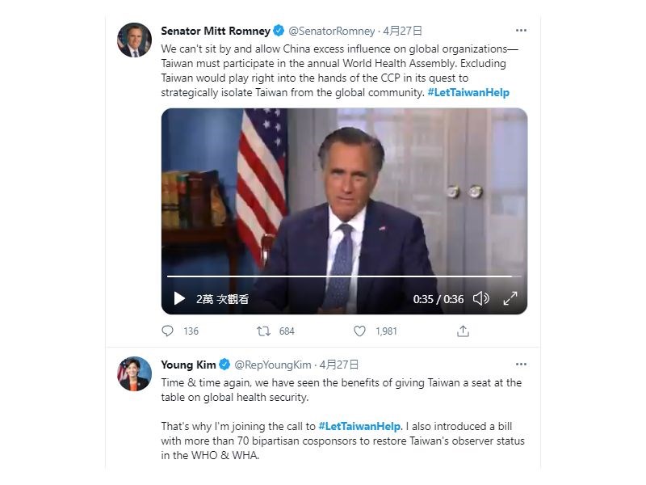Open the @RepYoungKim handle link
The width and height of the screenshot is (646, 485).
tap(273, 365)
